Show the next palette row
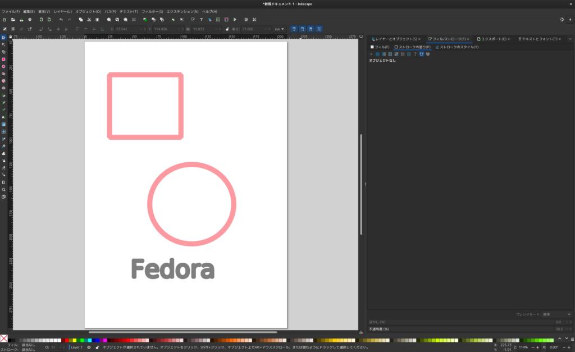The image size is (575, 352). tap(567, 339)
